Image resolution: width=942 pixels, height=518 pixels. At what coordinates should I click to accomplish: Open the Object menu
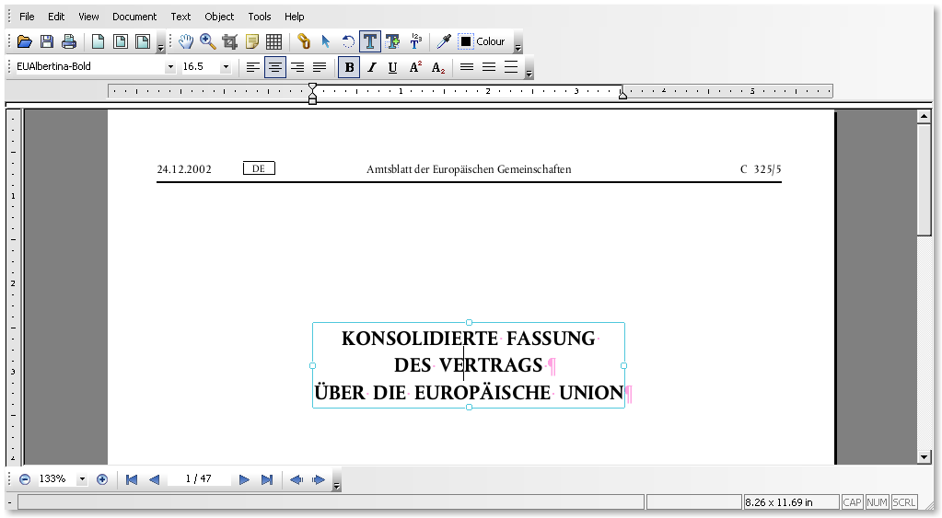pos(219,17)
